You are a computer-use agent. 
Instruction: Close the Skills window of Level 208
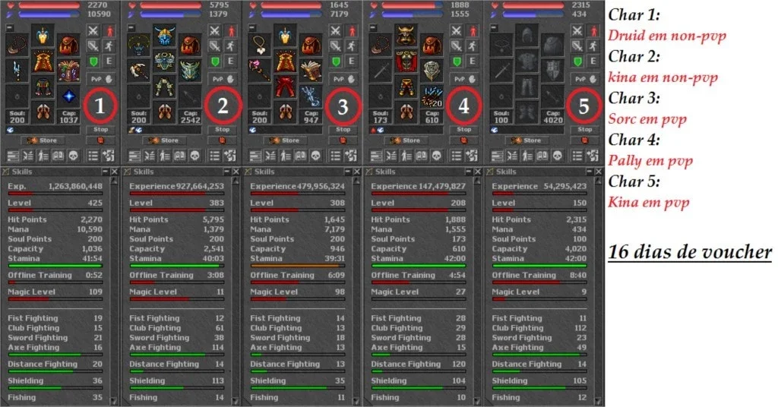click(477, 172)
